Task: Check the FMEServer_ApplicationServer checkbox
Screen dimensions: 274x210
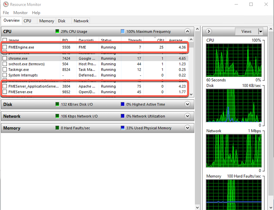Action: coord(5,86)
